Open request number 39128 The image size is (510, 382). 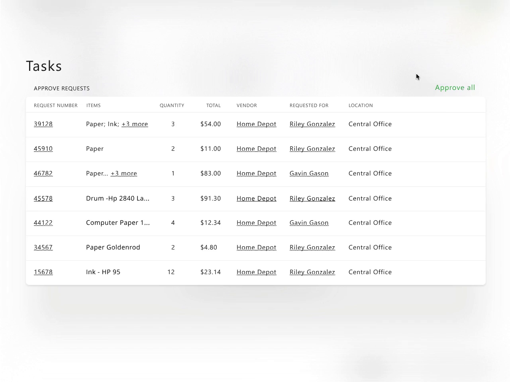tap(43, 124)
